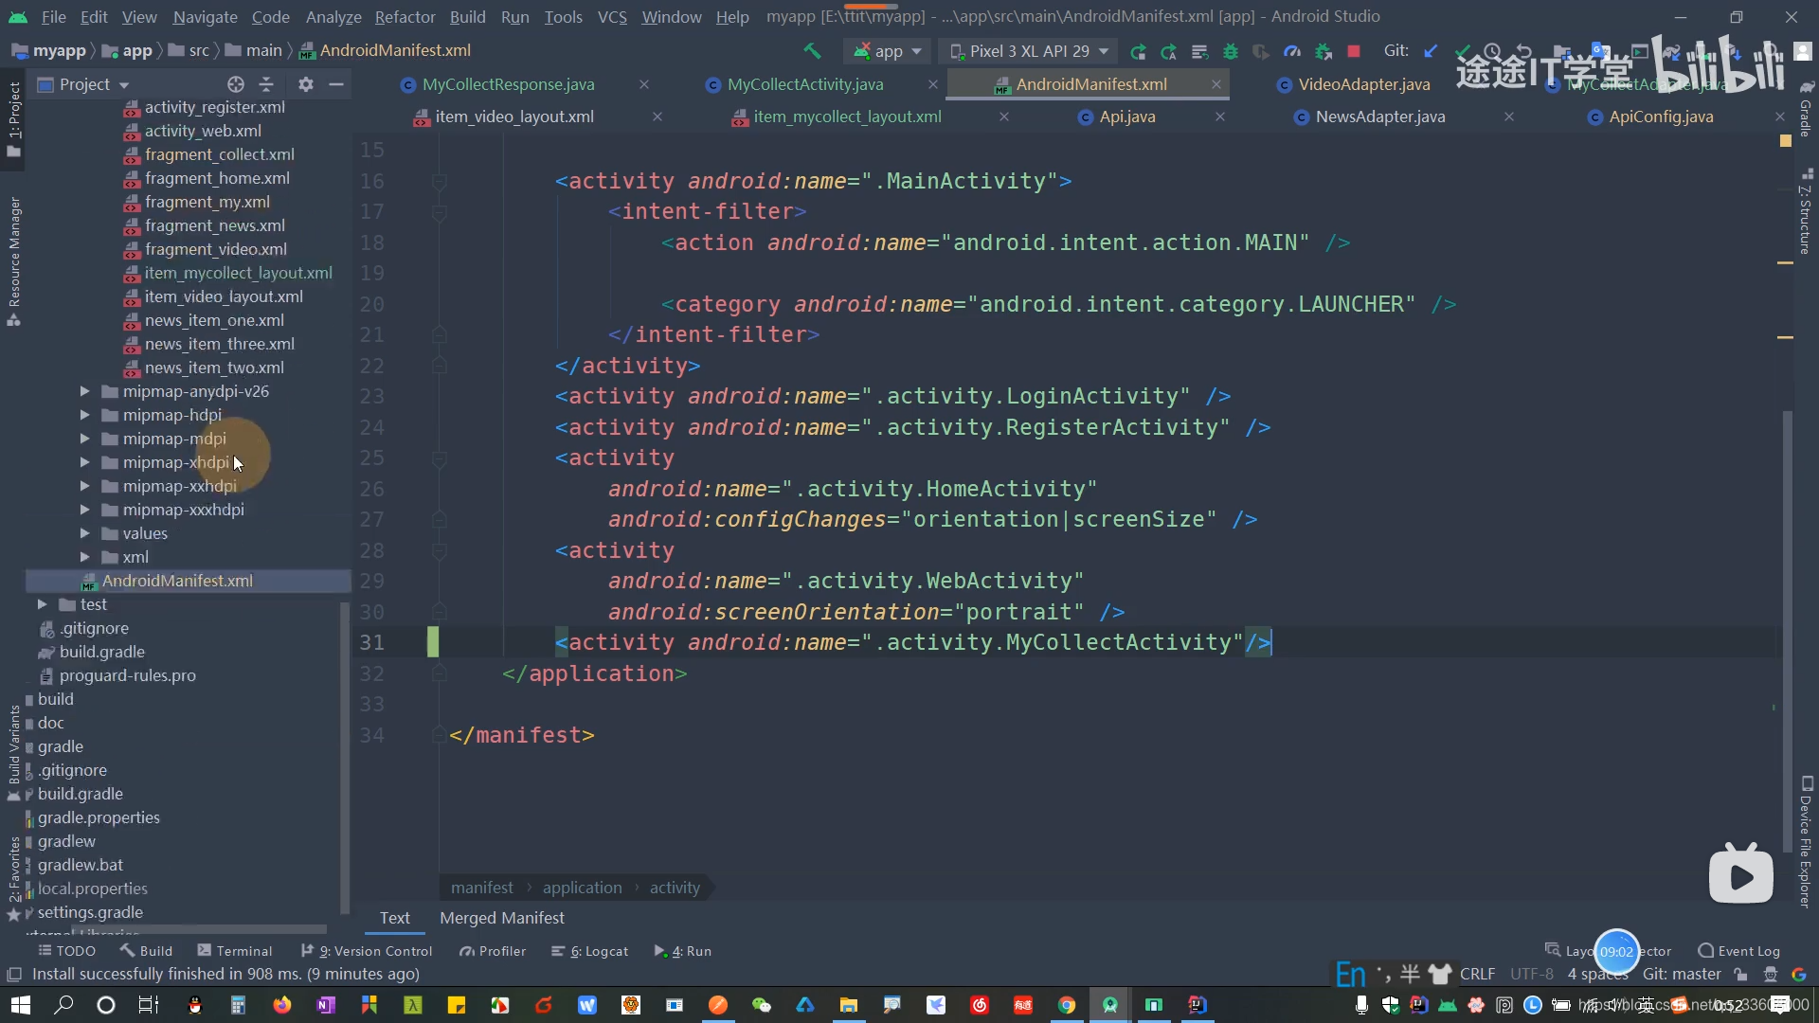This screenshot has height=1023, width=1819.
Task: Click the Git update project arrow
Action: (1431, 51)
